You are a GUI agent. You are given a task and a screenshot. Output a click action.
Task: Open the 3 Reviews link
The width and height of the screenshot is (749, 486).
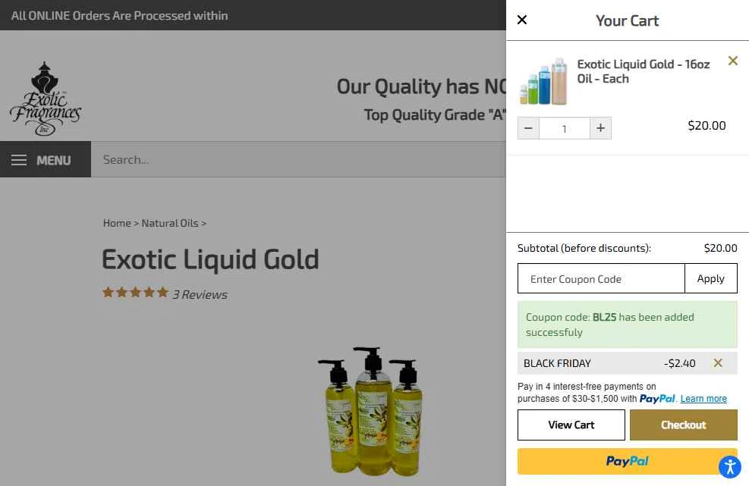200,295
